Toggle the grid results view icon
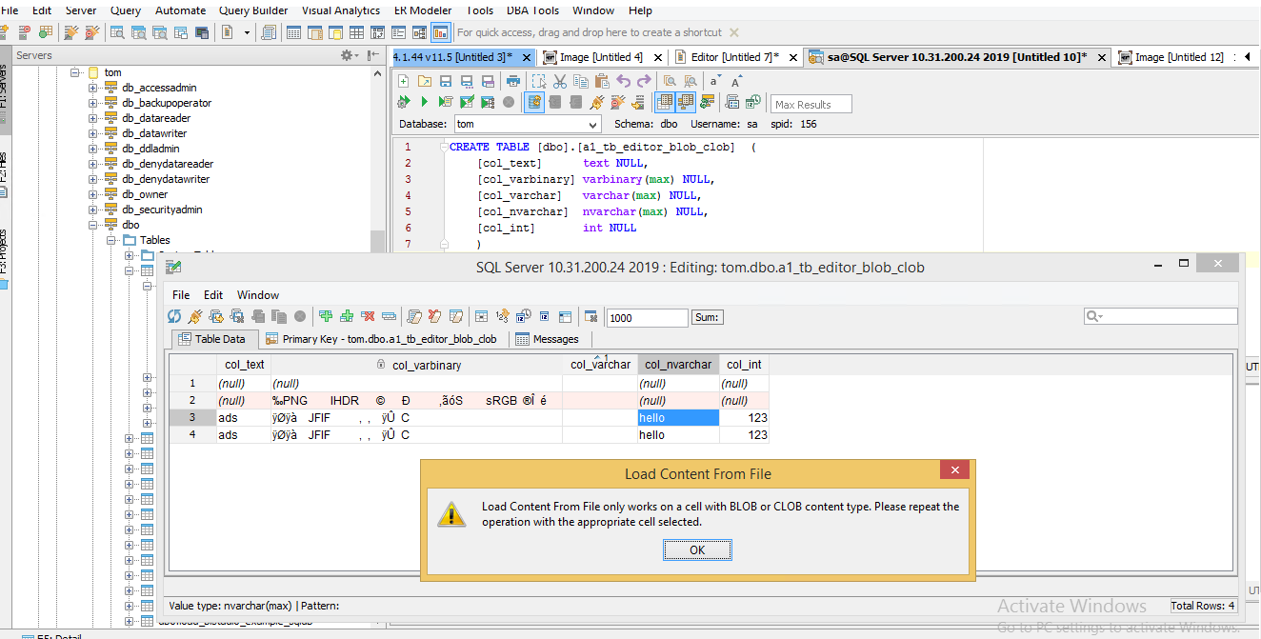This screenshot has height=639, width=1261. pos(665,102)
